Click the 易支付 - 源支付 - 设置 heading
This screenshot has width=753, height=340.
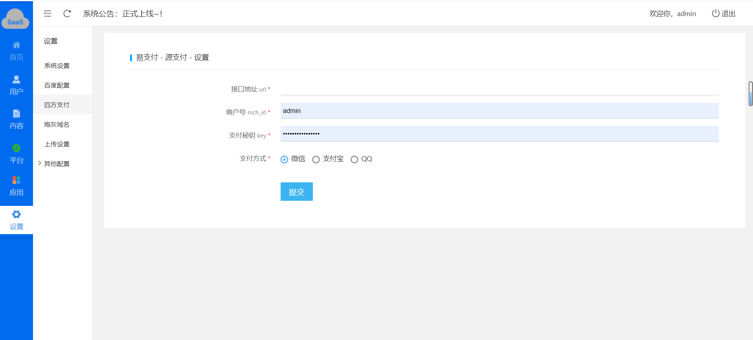click(x=173, y=57)
